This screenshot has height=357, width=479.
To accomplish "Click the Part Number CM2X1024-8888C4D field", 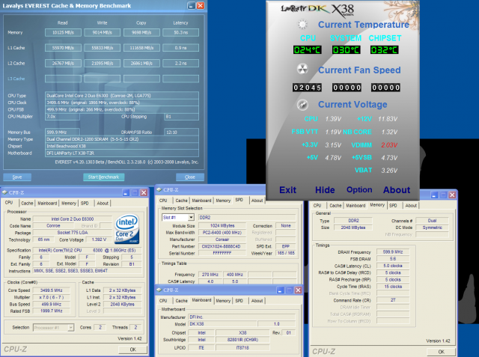I will click(222, 246).
